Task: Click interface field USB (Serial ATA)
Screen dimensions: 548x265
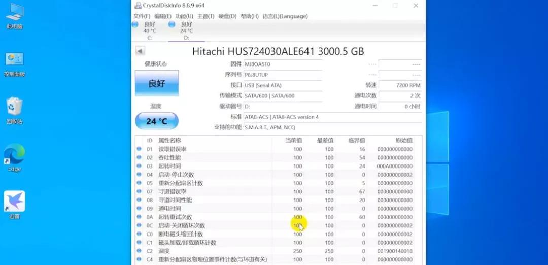Action: point(283,85)
